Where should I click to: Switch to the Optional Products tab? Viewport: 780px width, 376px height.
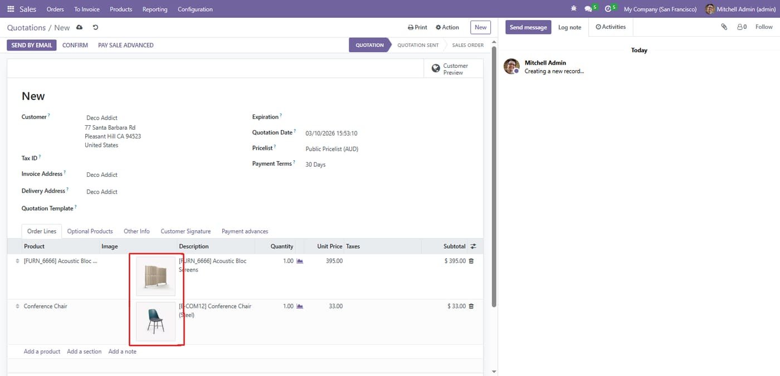coord(90,231)
